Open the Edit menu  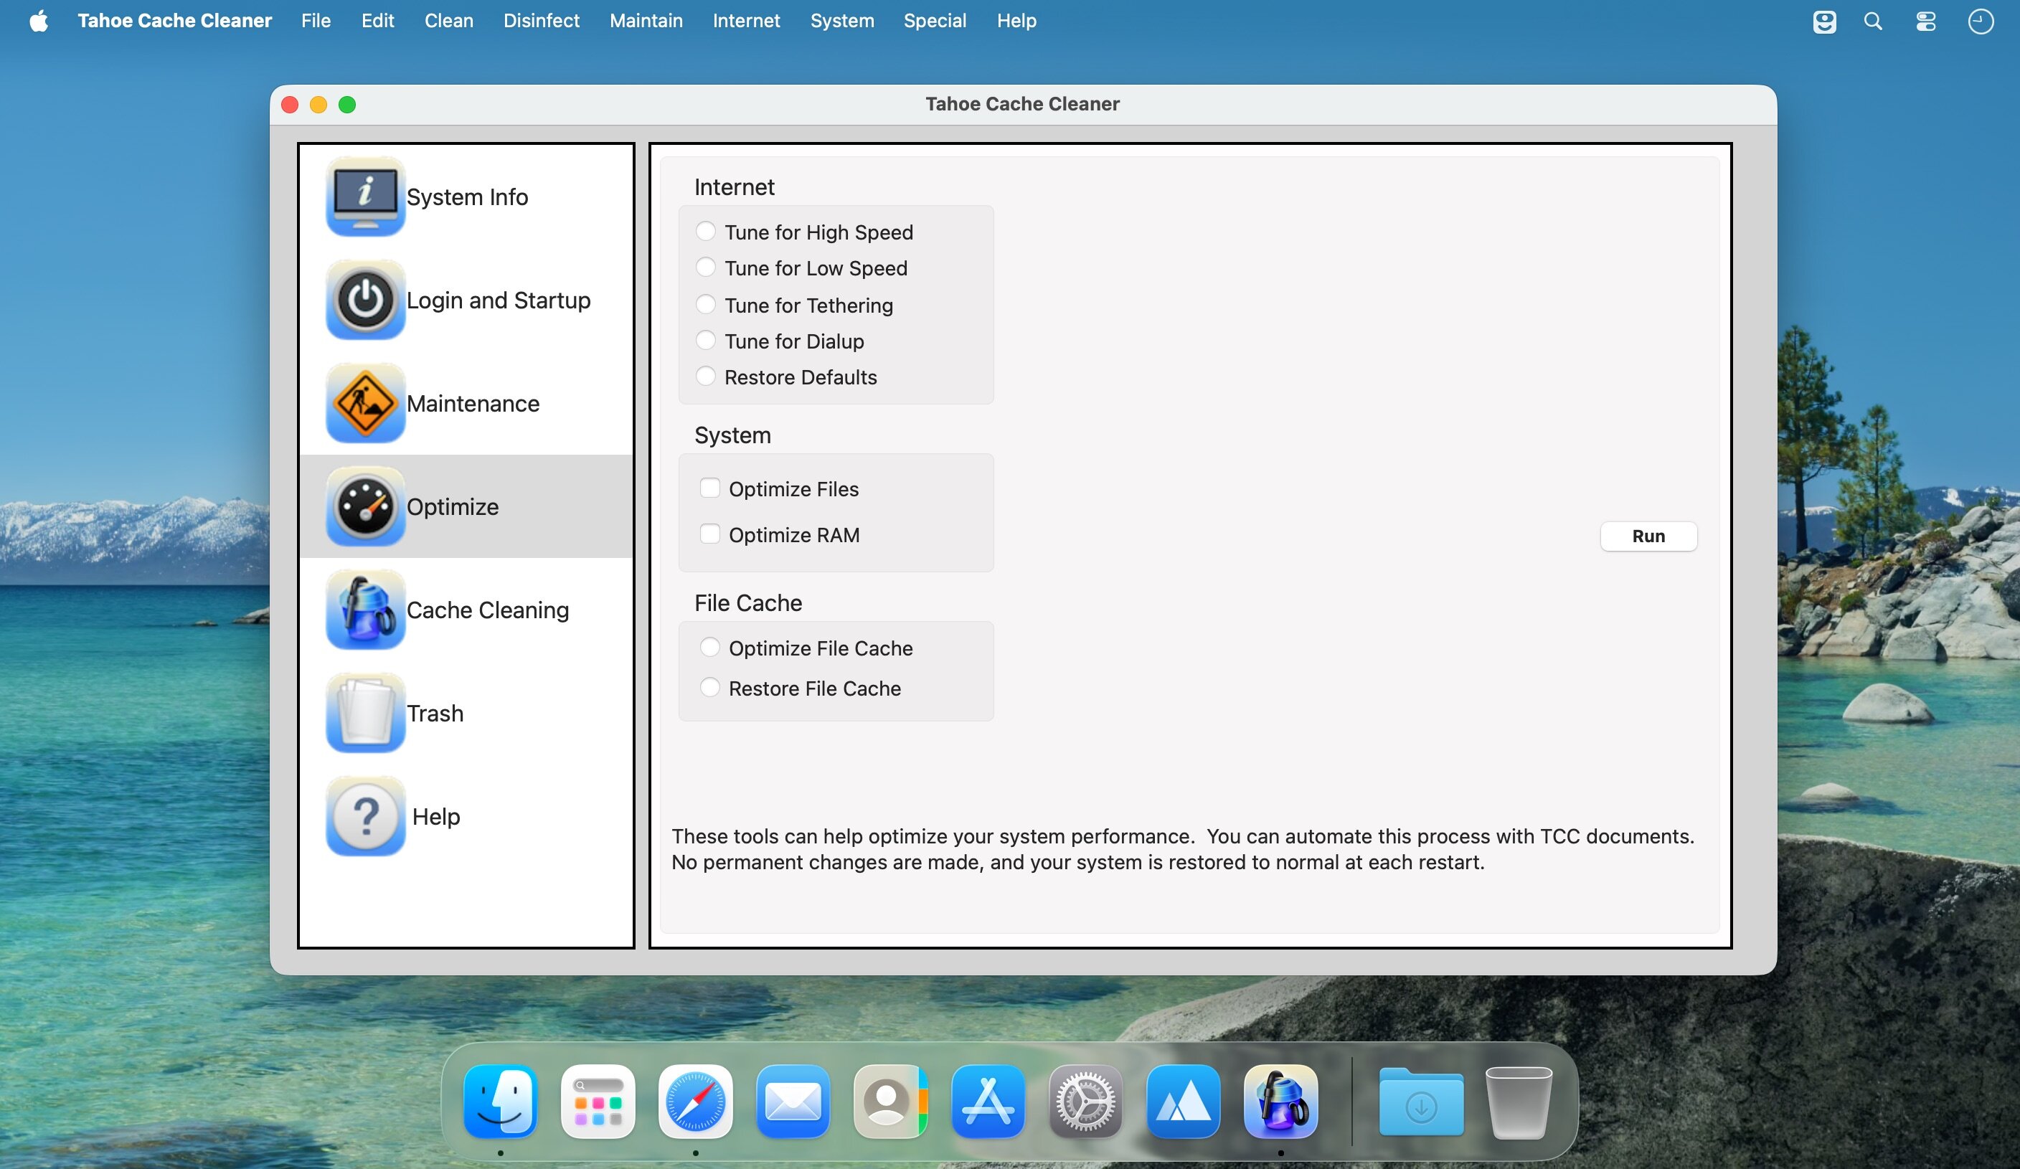377,21
